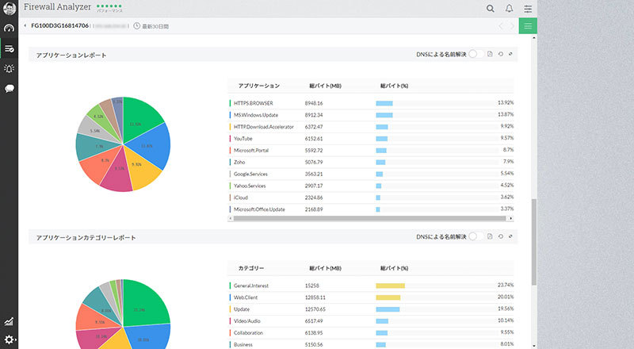Screen dimensions: 634x349
Task: Click the alarms siren icon in sidebar
Action: pos(9,68)
